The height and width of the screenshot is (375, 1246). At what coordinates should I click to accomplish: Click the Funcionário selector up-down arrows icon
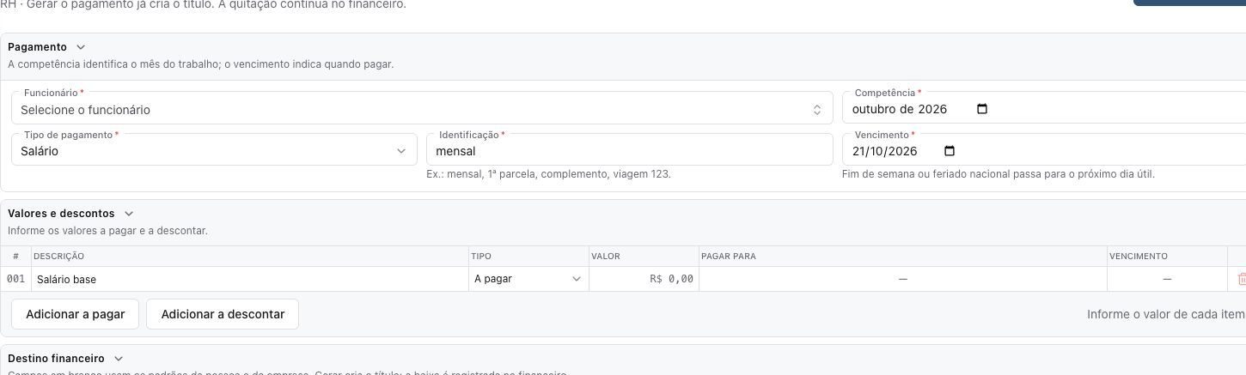[x=817, y=110]
